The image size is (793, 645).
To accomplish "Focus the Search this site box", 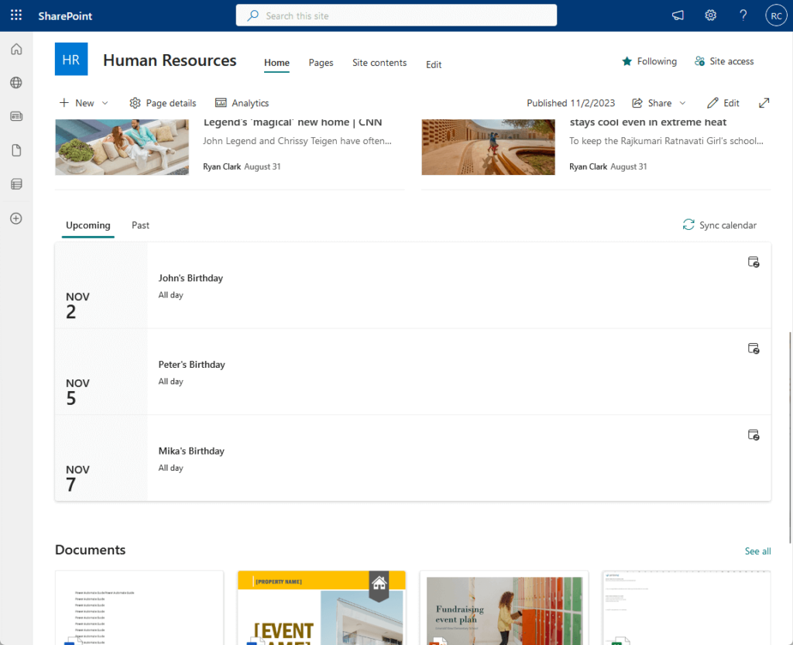I will click(x=396, y=15).
